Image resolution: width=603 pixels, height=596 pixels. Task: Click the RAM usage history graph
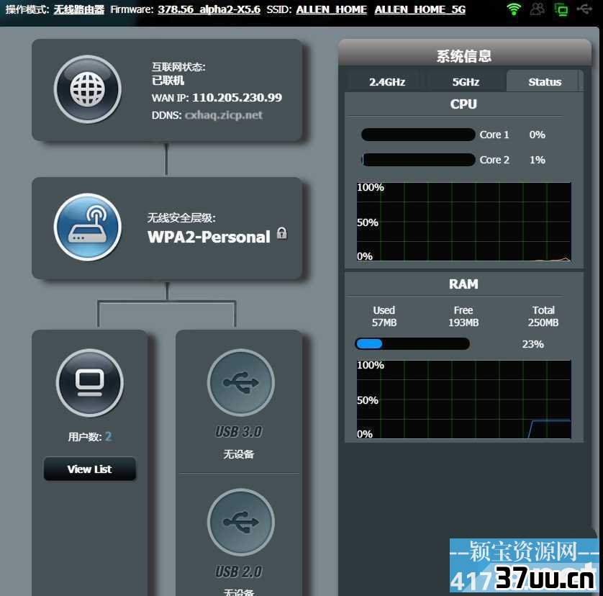coord(464,399)
